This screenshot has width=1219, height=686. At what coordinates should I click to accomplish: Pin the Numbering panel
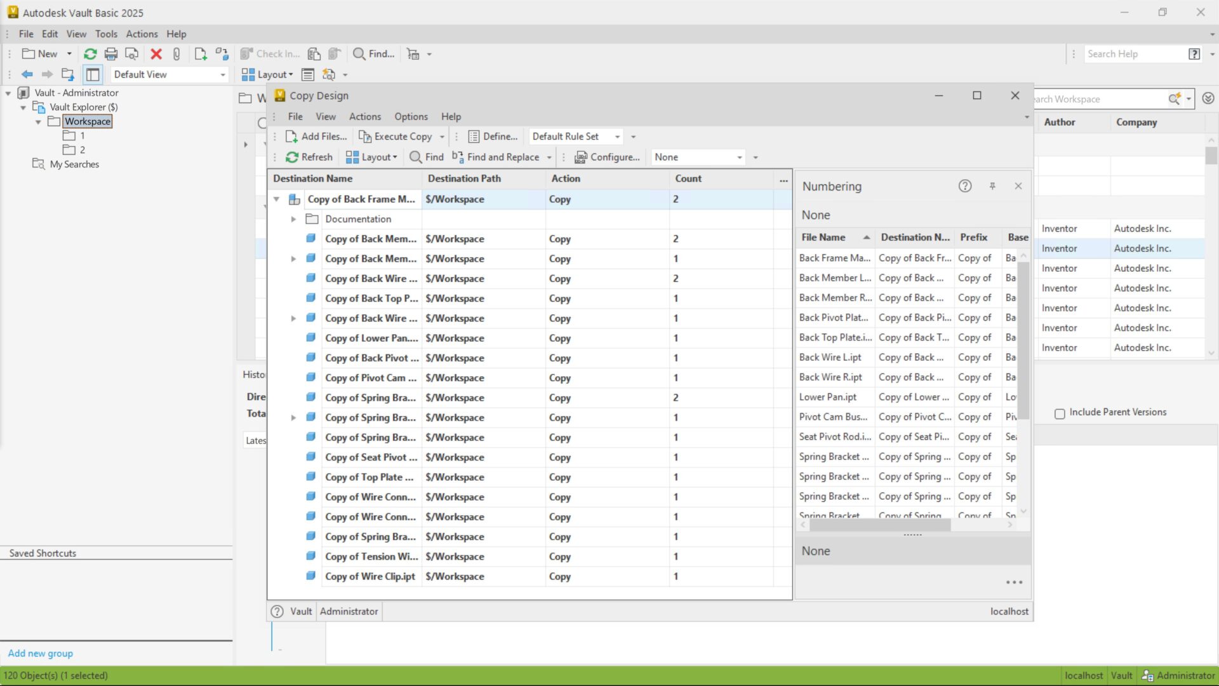[x=992, y=186]
